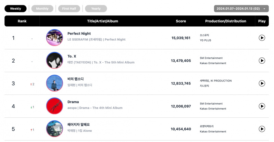The image size is (274, 142).
Task: Play the song Perfect Night
Action: coord(262,38)
